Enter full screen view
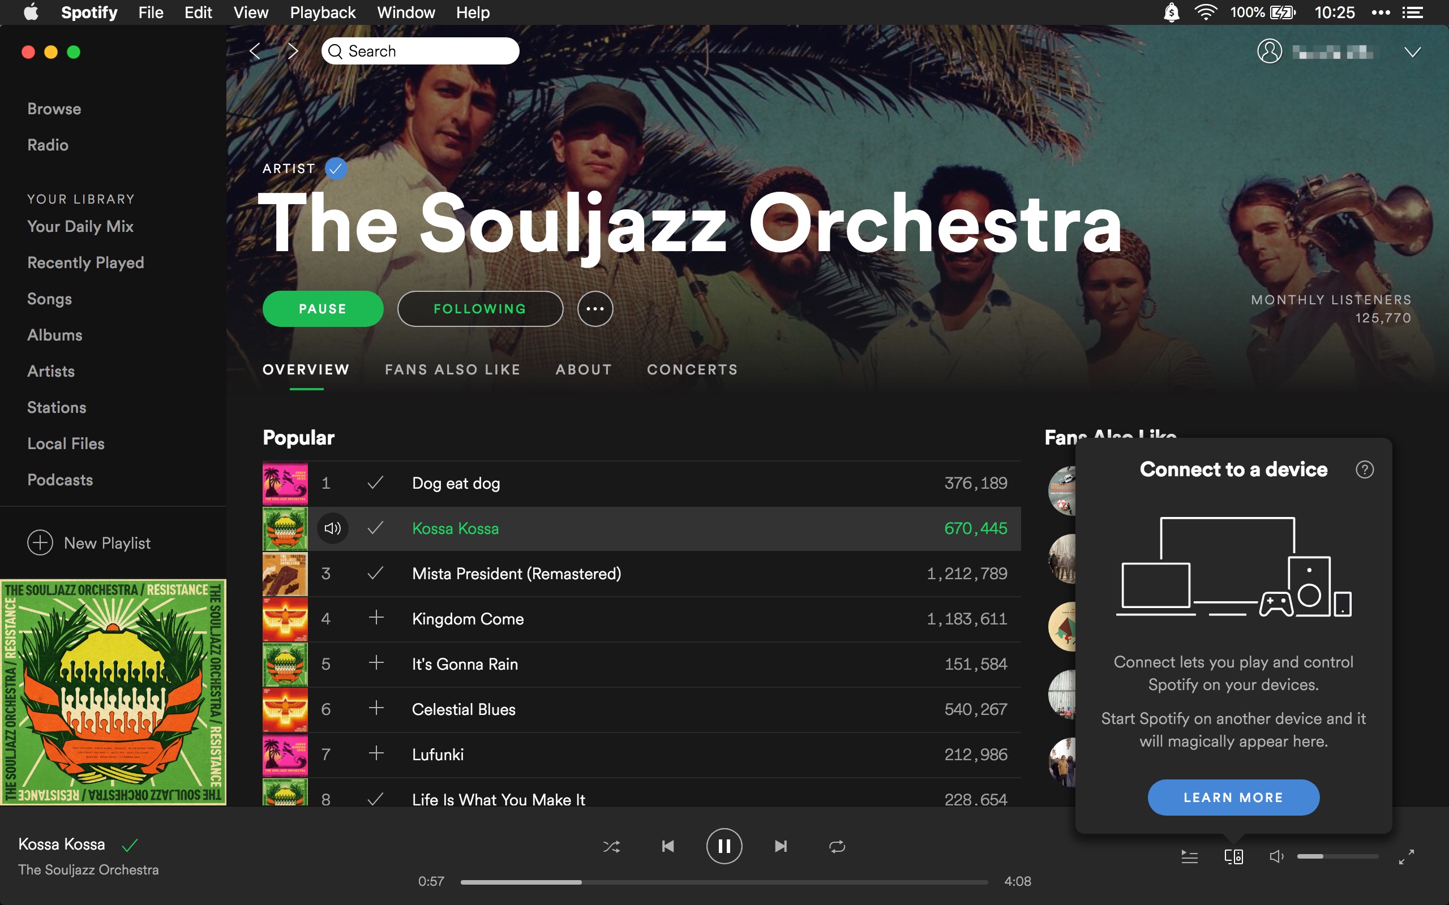 pyautogui.click(x=1406, y=857)
